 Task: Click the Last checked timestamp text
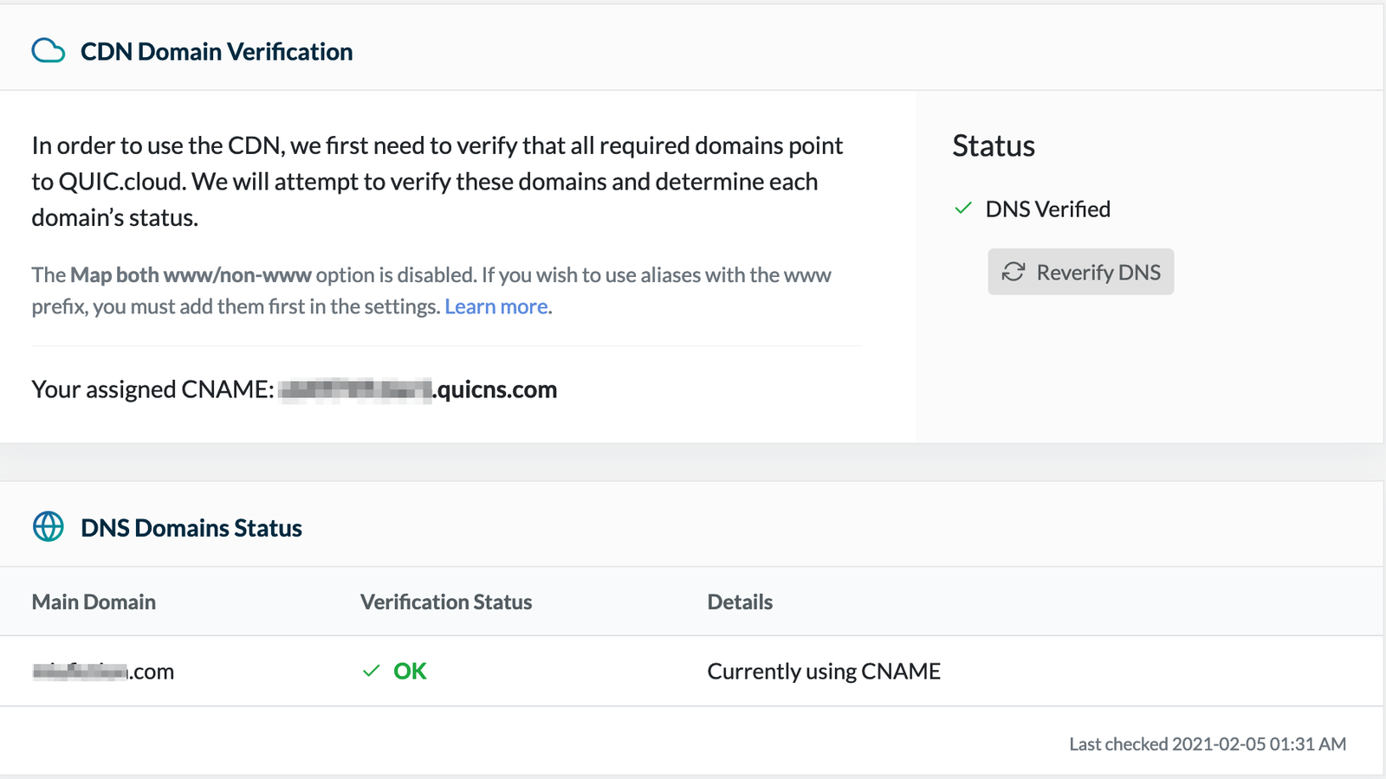[1207, 744]
